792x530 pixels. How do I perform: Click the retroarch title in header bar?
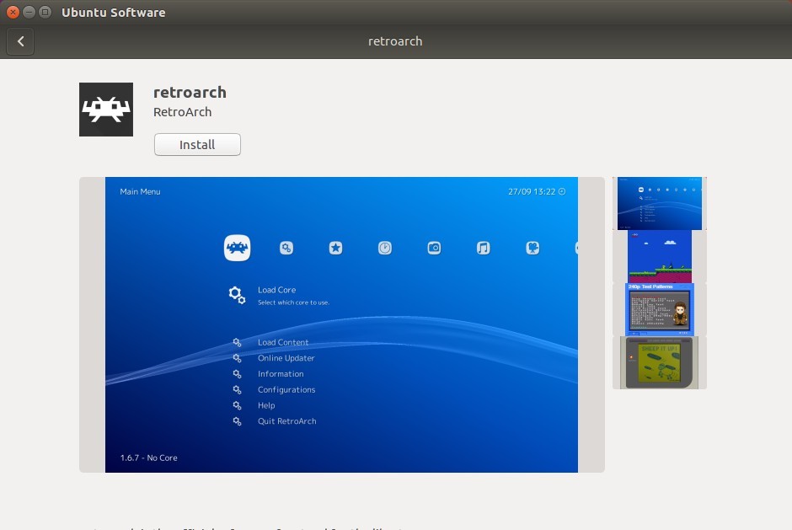pyautogui.click(x=395, y=41)
